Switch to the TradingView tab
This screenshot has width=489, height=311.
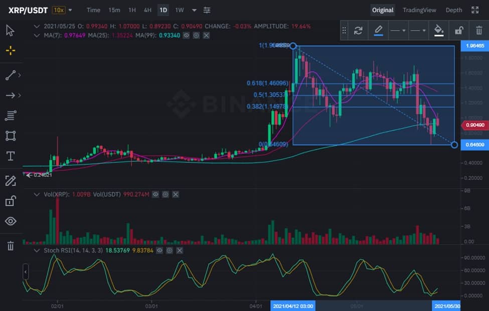point(419,10)
